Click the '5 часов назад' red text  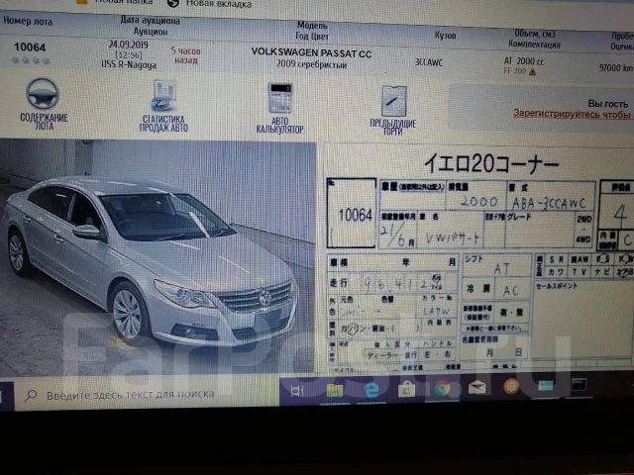185,55
